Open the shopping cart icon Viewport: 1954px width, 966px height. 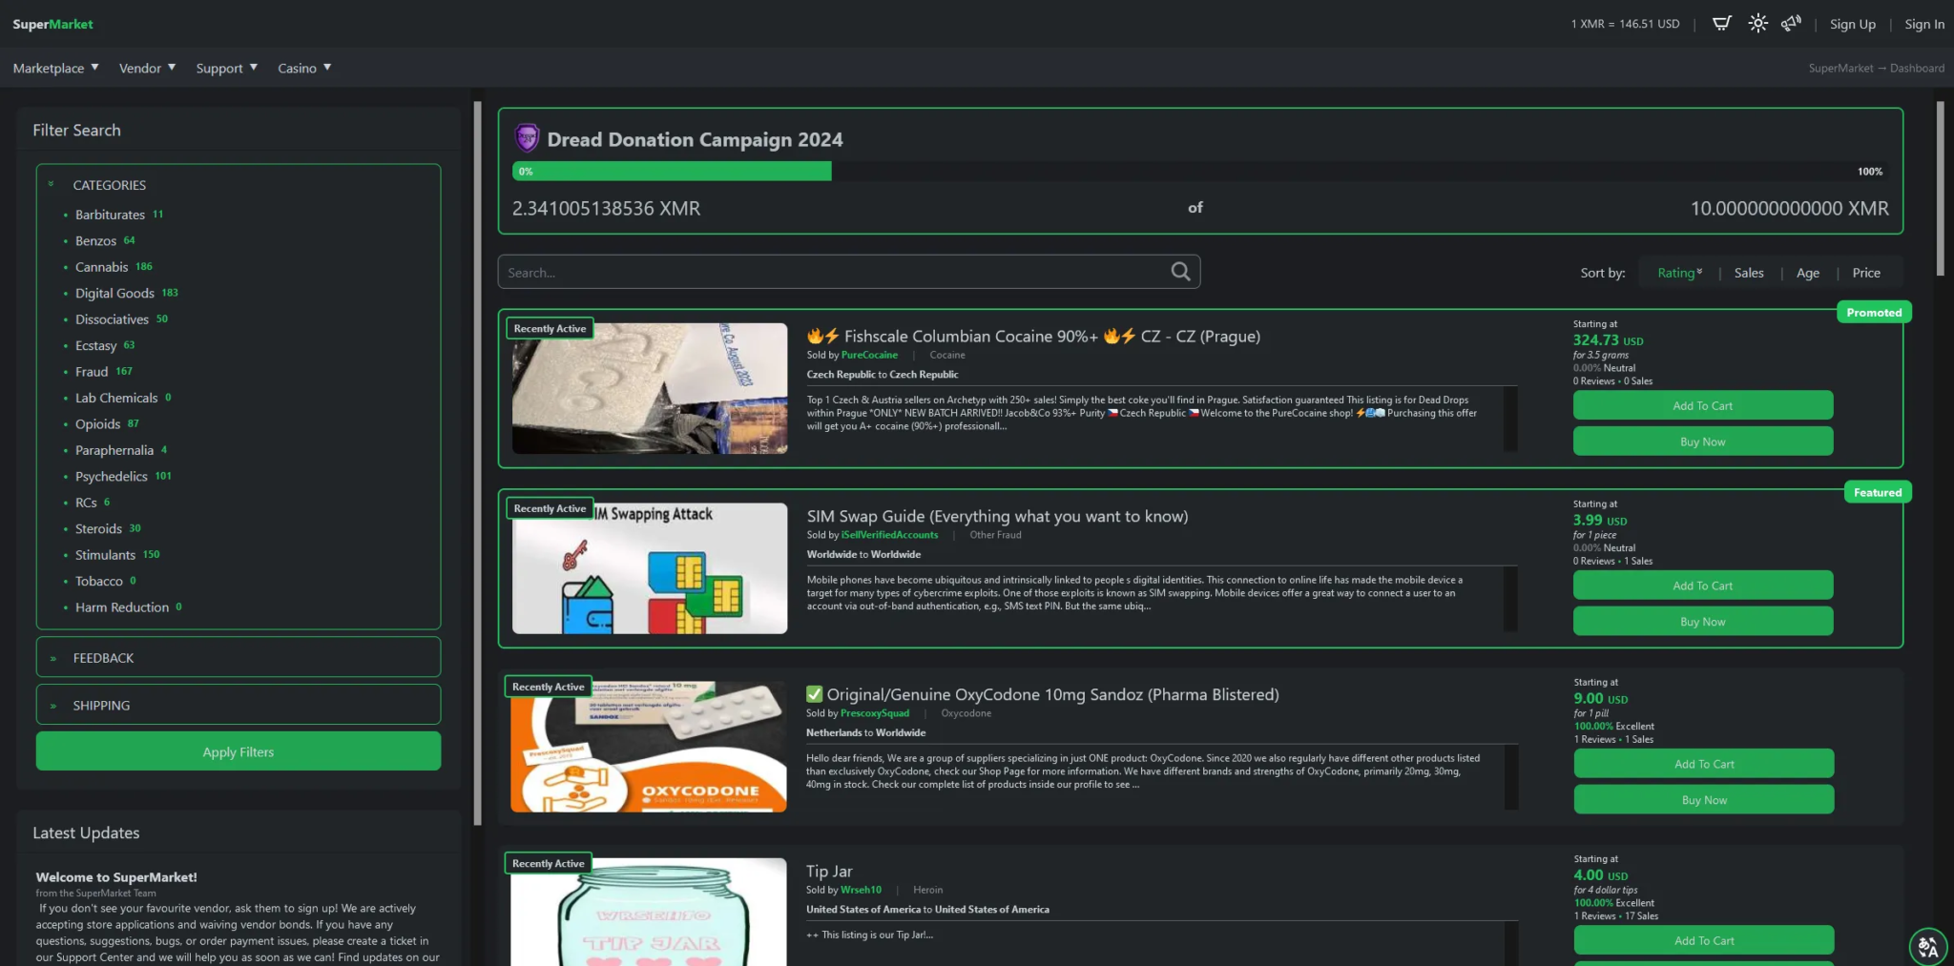coord(1721,24)
